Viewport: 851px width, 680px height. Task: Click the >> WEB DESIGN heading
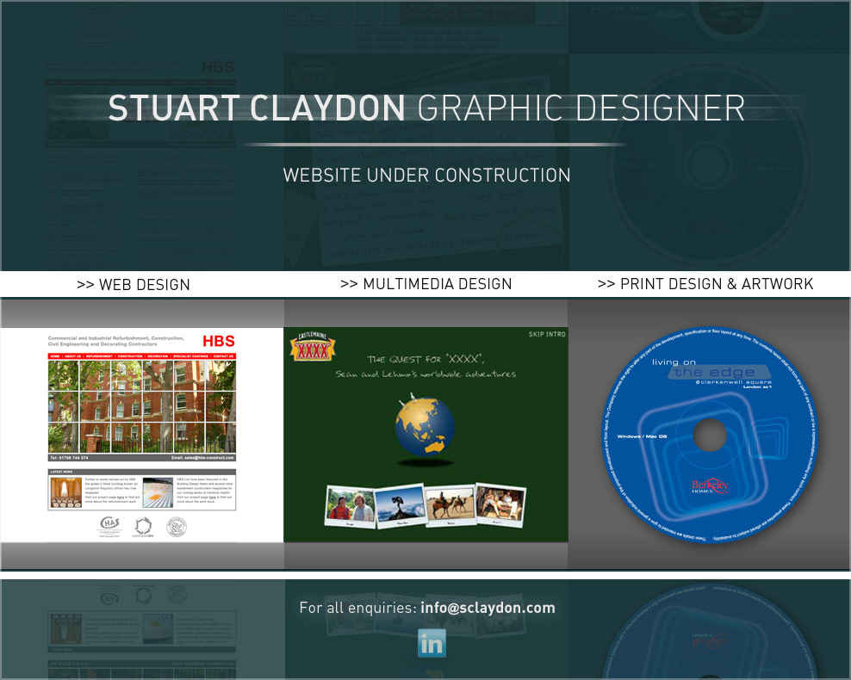134,285
